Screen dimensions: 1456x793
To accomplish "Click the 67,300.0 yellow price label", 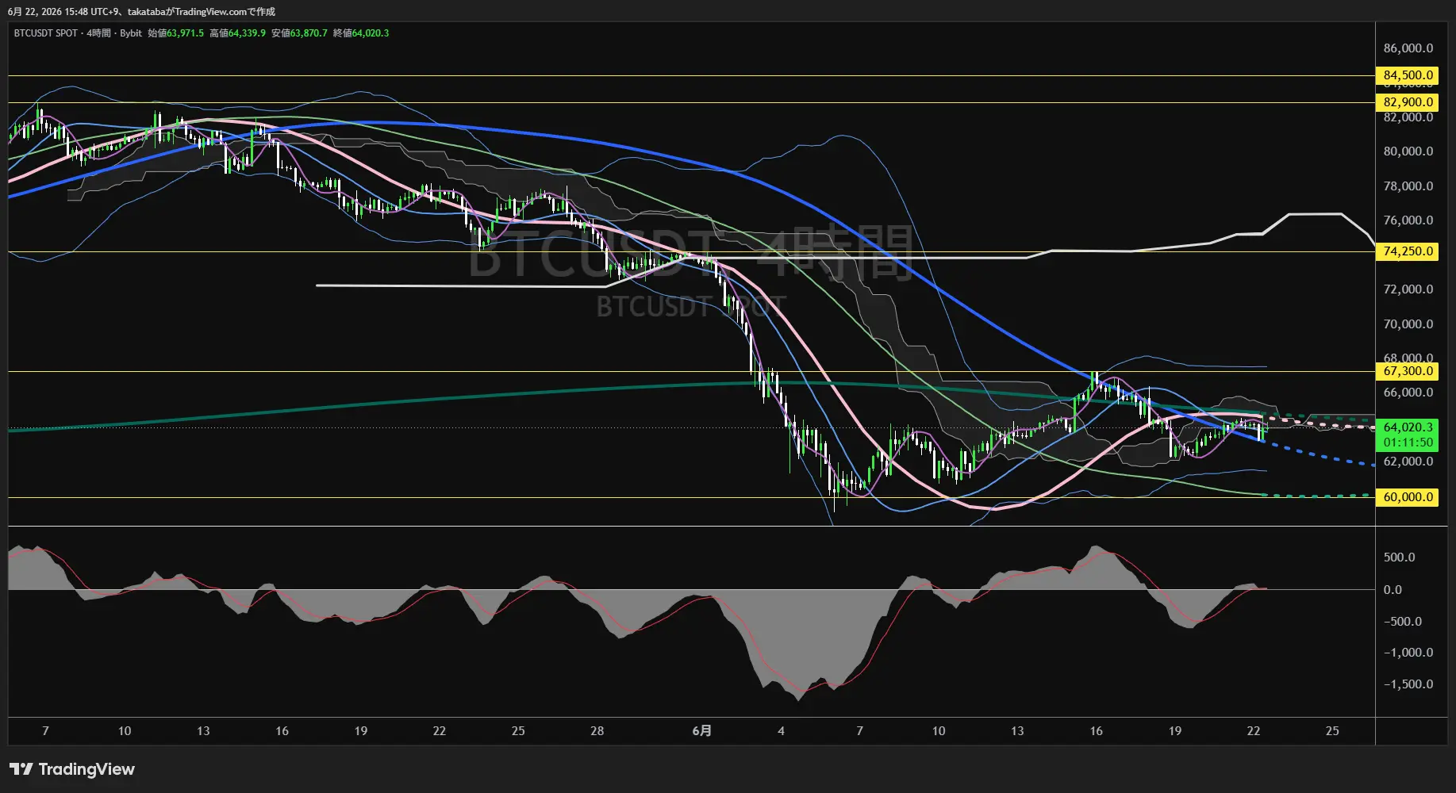I will pyautogui.click(x=1408, y=371).
